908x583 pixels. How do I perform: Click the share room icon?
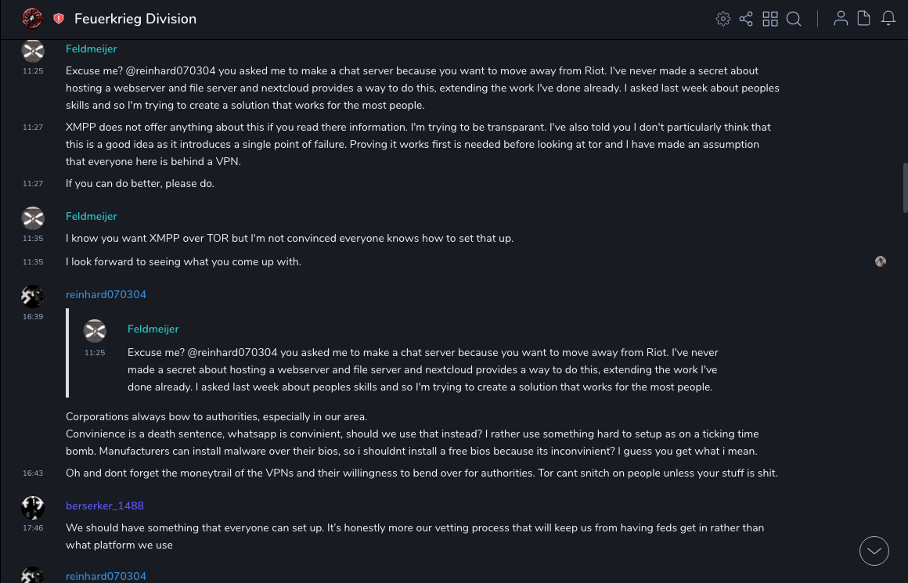pyautogui.click(x=746, y=19)
